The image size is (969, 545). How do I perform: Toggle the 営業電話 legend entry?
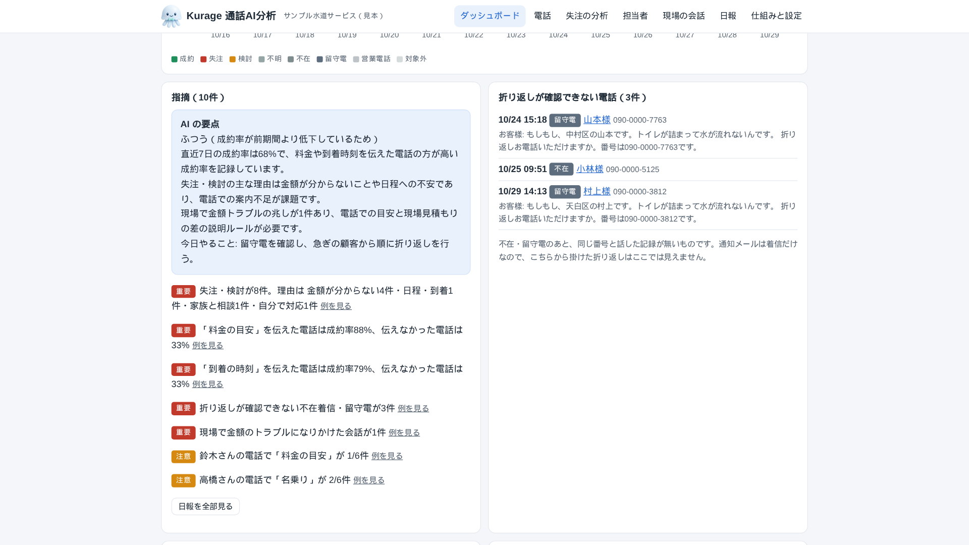pos(372,59)
